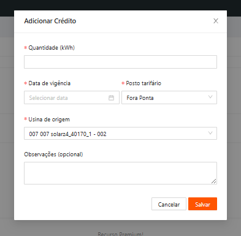This screenshot has width=241, height=236.
Task: Expand the 007 007 solarz4_40170_1 - 002 dropdown
Action: [120, 134]
